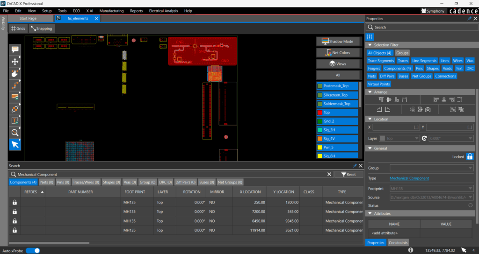479x254 pixels.
Task: Click the rotation icon next to Layer
Action: pos(424,139)
